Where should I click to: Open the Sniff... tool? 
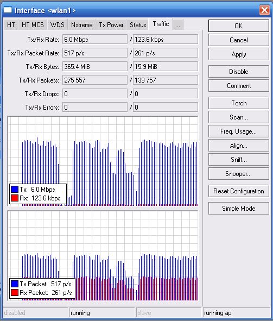[239, 160]
